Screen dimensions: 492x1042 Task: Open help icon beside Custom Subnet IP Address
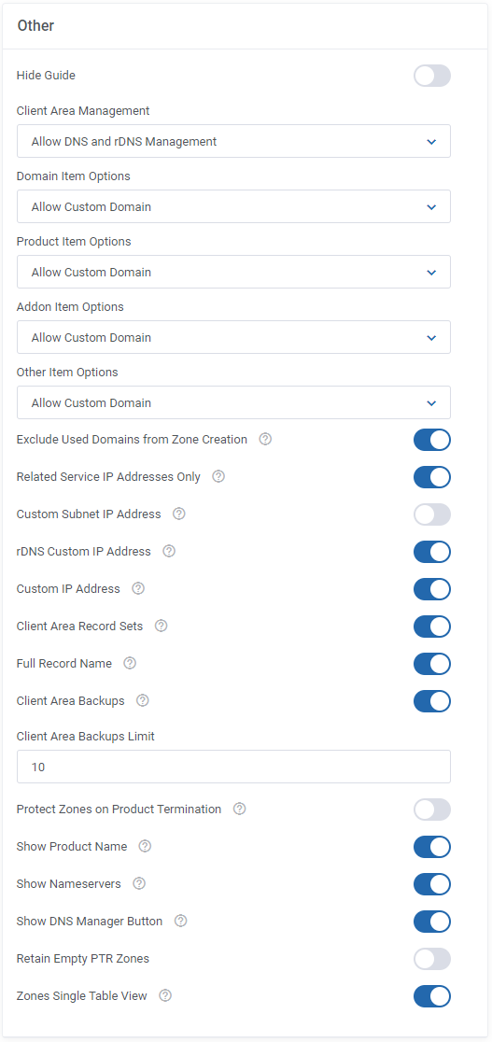coord(179,514)
